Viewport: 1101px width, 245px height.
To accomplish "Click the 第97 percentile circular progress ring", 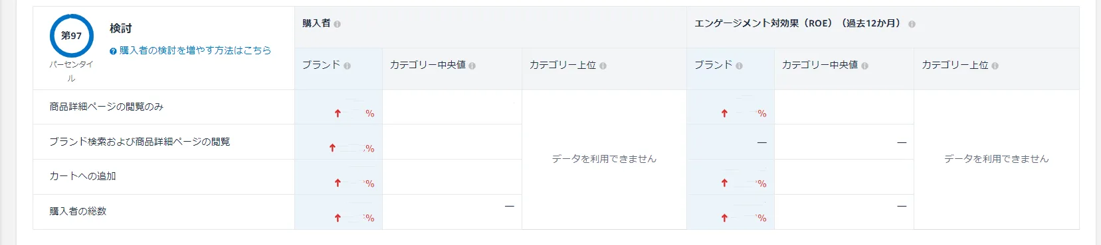I will pyautogui.click(x=72, y=36).
